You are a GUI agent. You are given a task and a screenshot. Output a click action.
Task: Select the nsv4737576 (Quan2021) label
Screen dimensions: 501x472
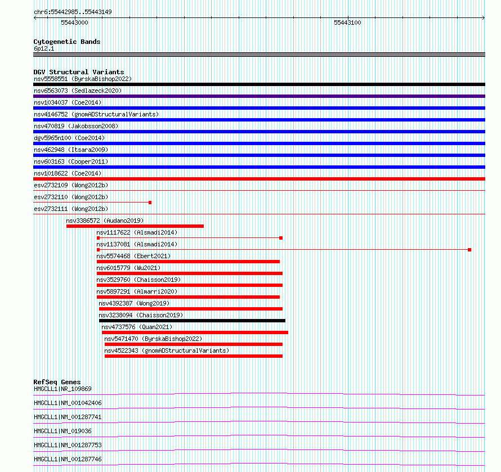pyautogui.click(x=137, y=327)
